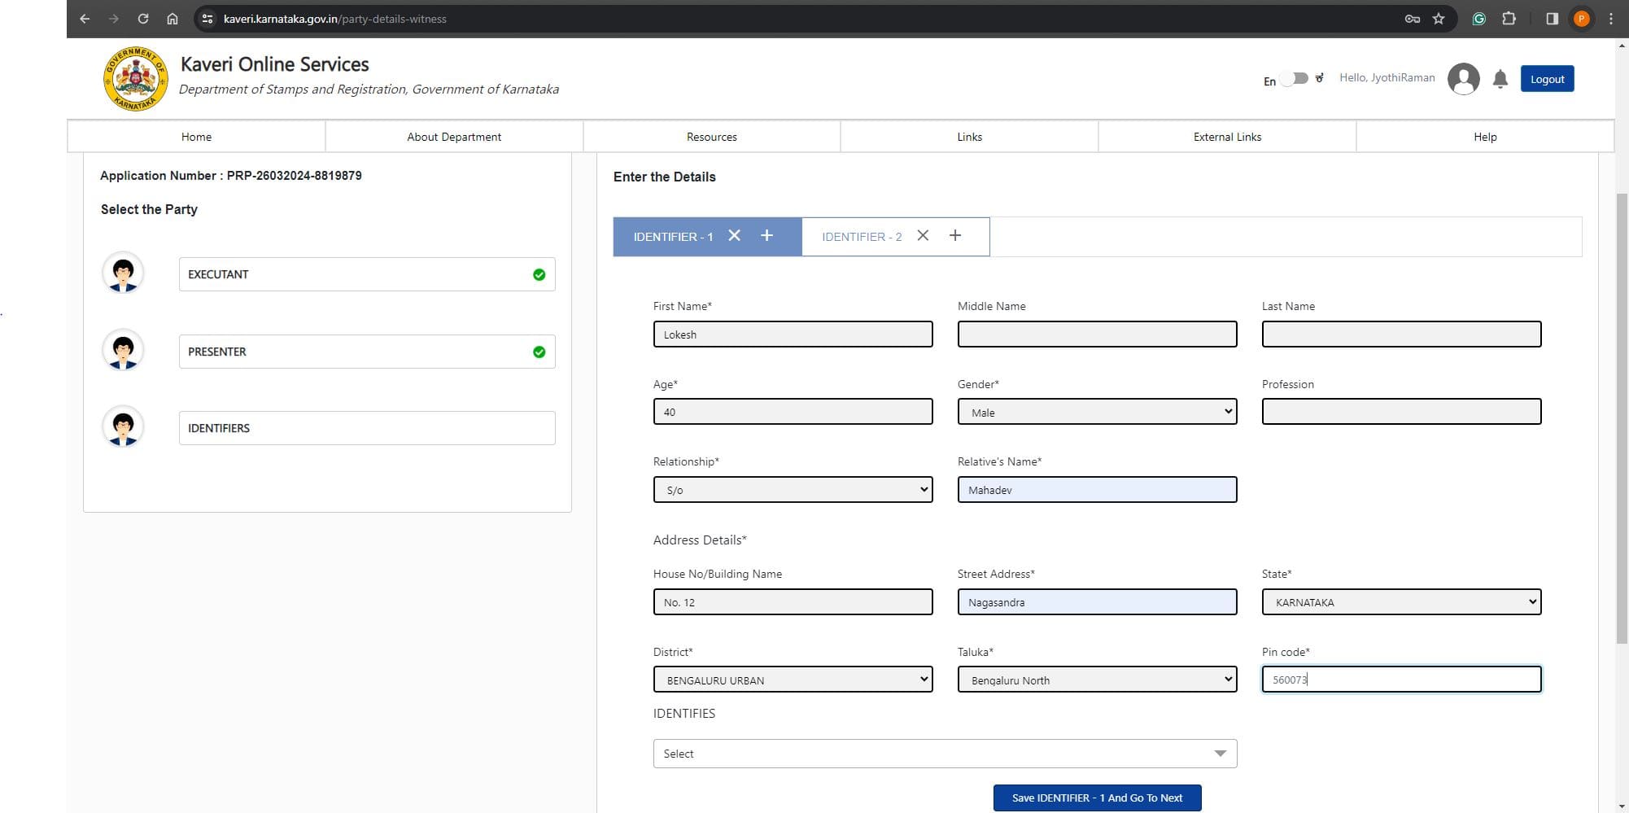Log out using the Logout button

(1547, 79)
